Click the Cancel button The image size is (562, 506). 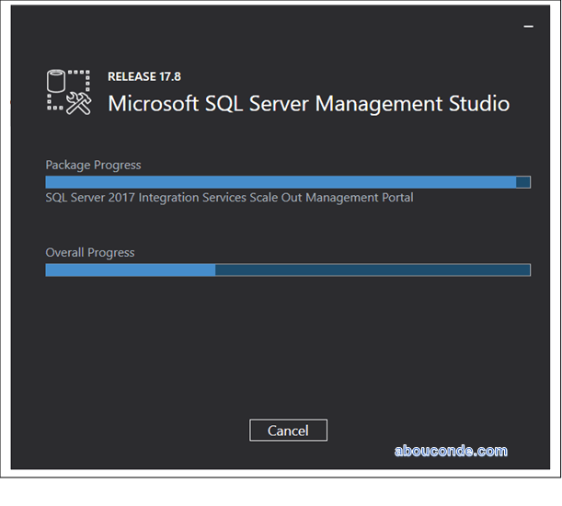click(288, 431)
